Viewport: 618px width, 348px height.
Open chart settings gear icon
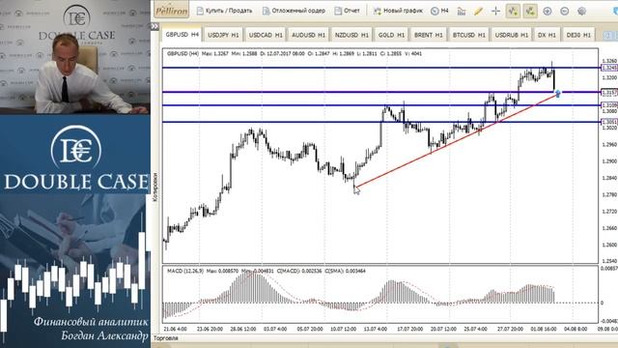581,11
